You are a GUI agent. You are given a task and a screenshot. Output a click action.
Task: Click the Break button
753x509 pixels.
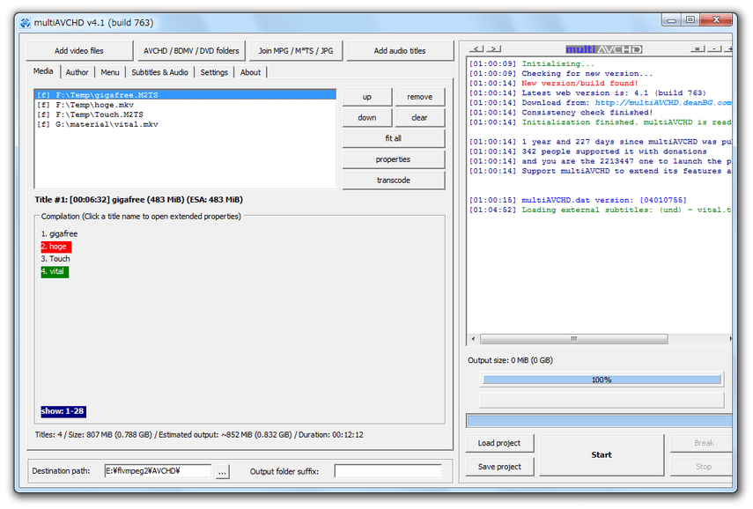[x=702, y=443]
